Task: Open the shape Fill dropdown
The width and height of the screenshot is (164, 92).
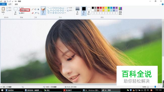Action: click(70, 10)
